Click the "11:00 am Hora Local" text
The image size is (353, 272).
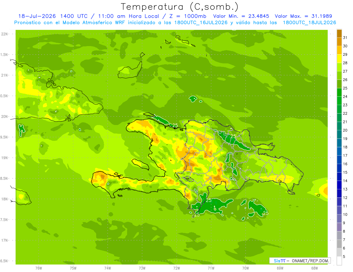[128, 16]
